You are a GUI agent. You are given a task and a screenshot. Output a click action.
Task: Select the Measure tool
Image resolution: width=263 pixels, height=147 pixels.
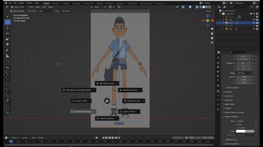[x=7, y=56]
